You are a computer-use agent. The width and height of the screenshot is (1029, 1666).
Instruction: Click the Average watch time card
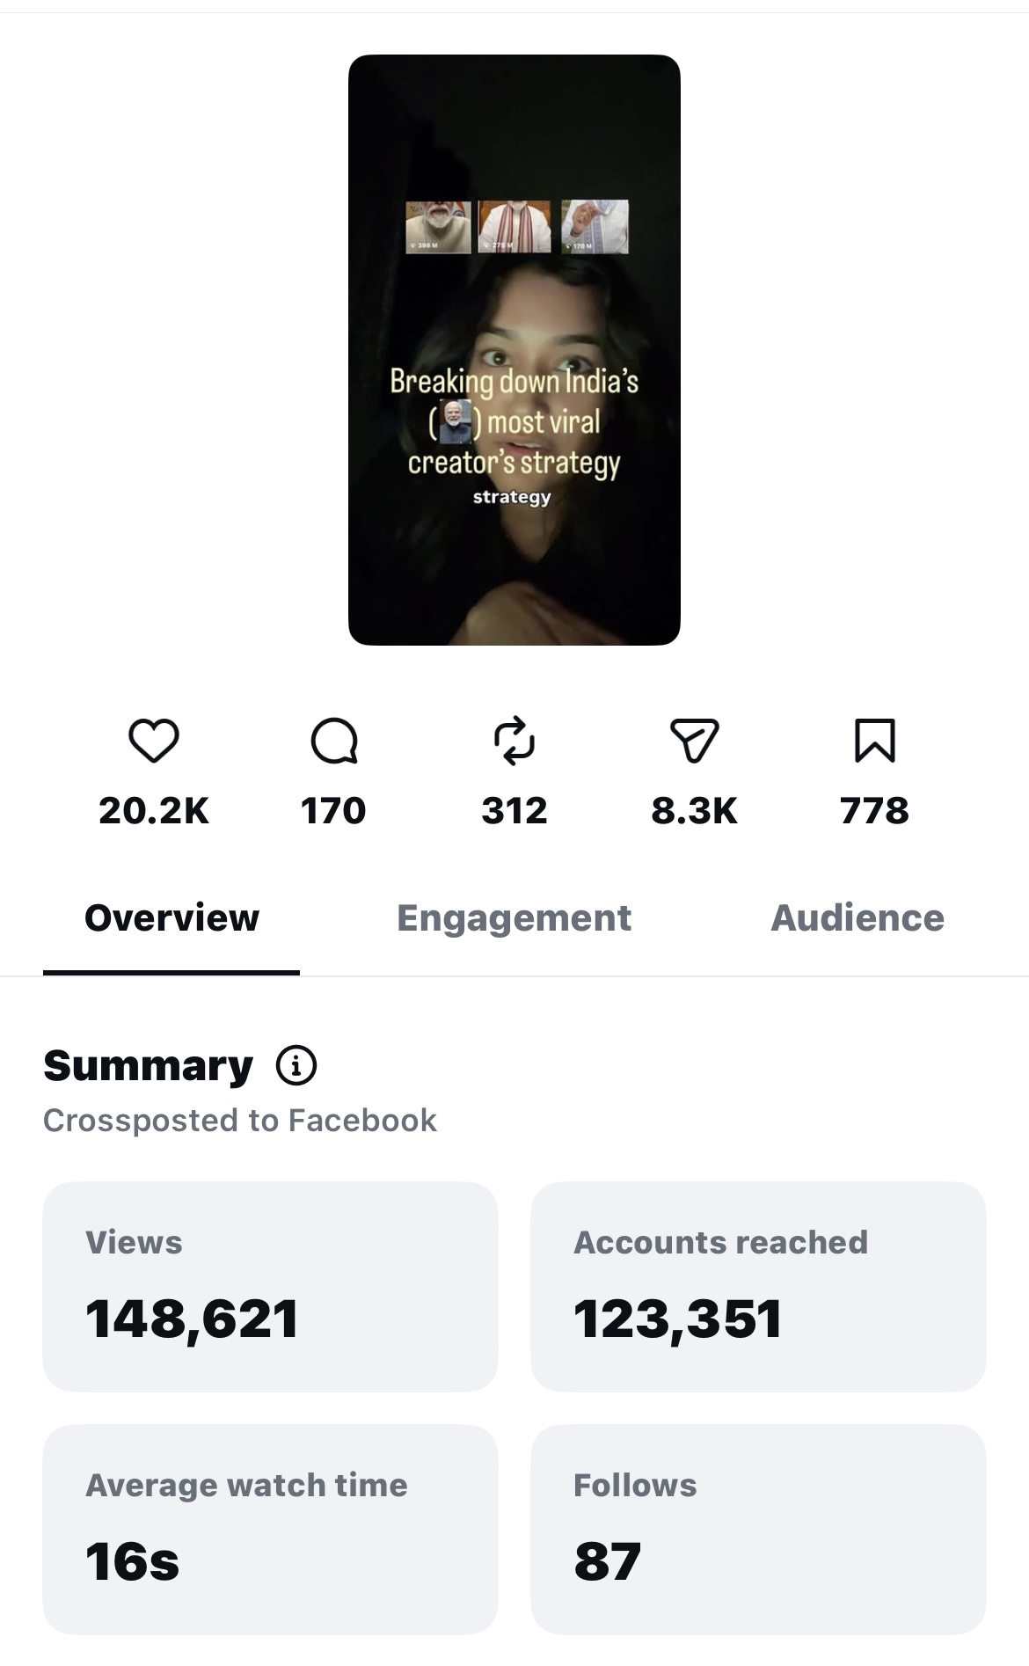point(270,1530)
